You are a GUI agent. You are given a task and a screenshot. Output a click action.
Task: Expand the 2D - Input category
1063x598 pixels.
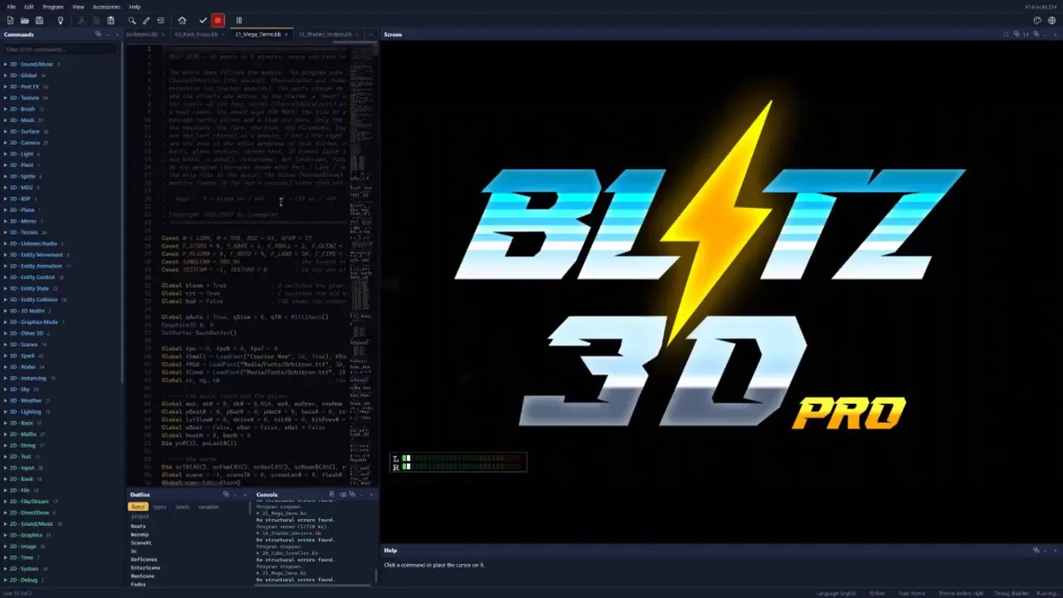(22, 468)
